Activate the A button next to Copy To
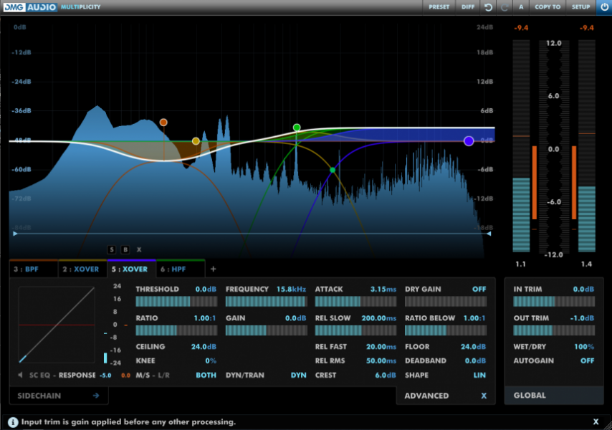 522,7
